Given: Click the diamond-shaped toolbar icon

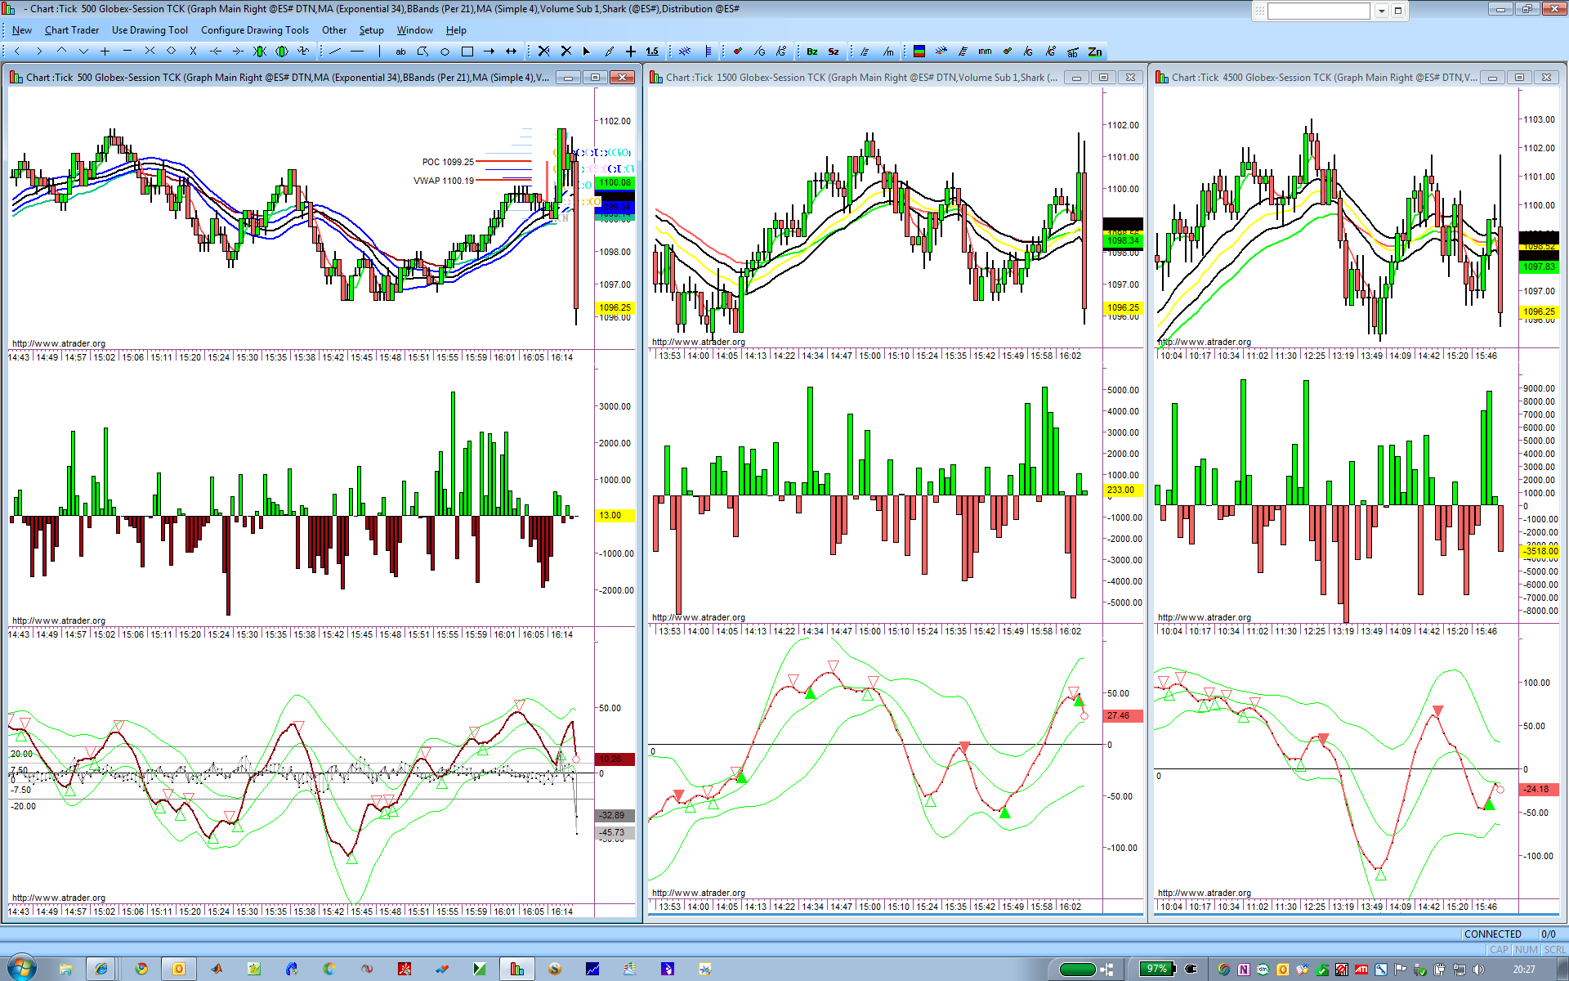Looking at the screenshot, I should pos(172,52).
